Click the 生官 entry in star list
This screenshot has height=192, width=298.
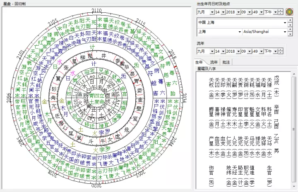point(269,171)
